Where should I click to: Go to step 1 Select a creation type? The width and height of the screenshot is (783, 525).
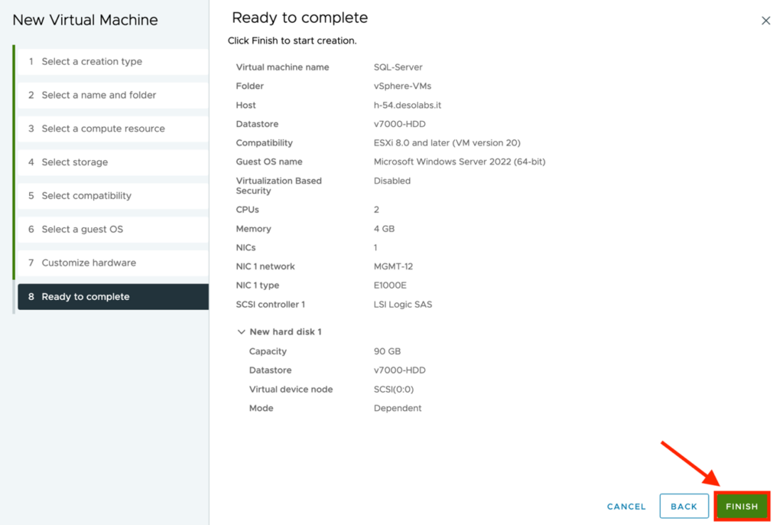point(92,62)
